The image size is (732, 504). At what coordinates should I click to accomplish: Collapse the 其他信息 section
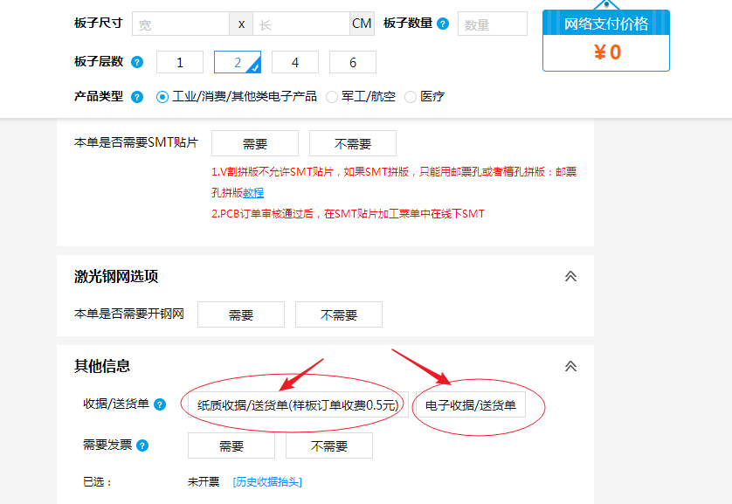point(570,366)
